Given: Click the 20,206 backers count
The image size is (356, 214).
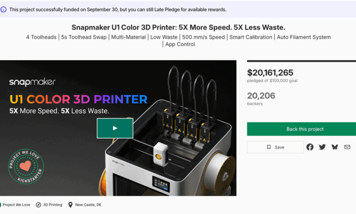Looking at the screenshot, I should 261,96.
